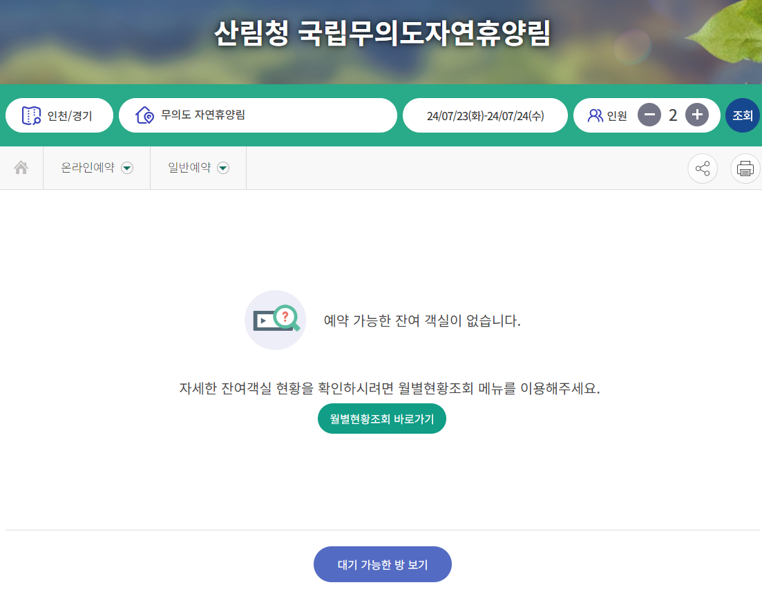Click 월별현황조회 바로가기 button

pyautogui.click(x=382, y=419)
